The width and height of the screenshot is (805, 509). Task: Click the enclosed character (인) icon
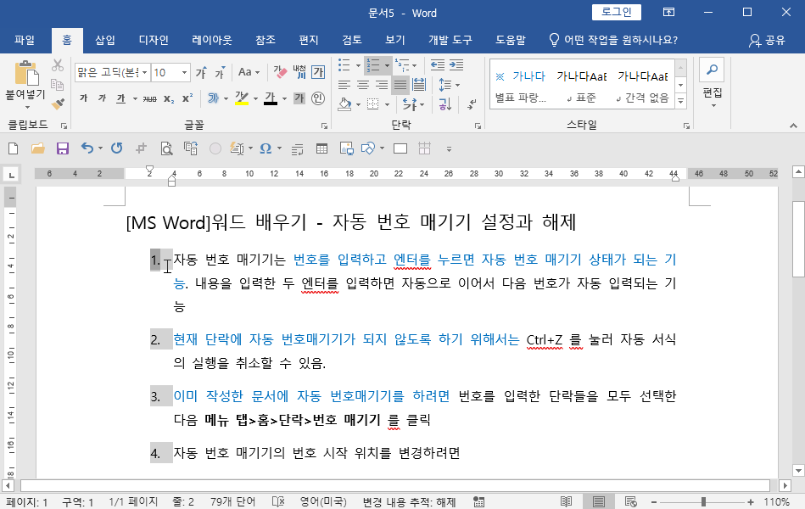[318, 98]
